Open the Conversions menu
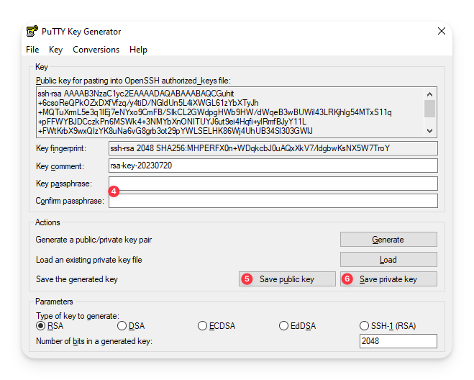This screenshot has width=474, height=380. (96, 50)
